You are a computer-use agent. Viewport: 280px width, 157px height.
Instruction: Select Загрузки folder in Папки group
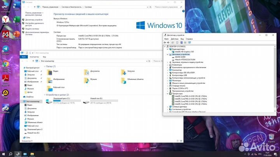click(x=128, y=72)
